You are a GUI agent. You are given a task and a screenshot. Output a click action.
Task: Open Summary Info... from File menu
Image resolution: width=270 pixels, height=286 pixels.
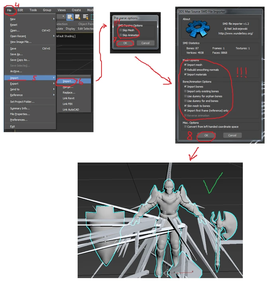[20, 108]
